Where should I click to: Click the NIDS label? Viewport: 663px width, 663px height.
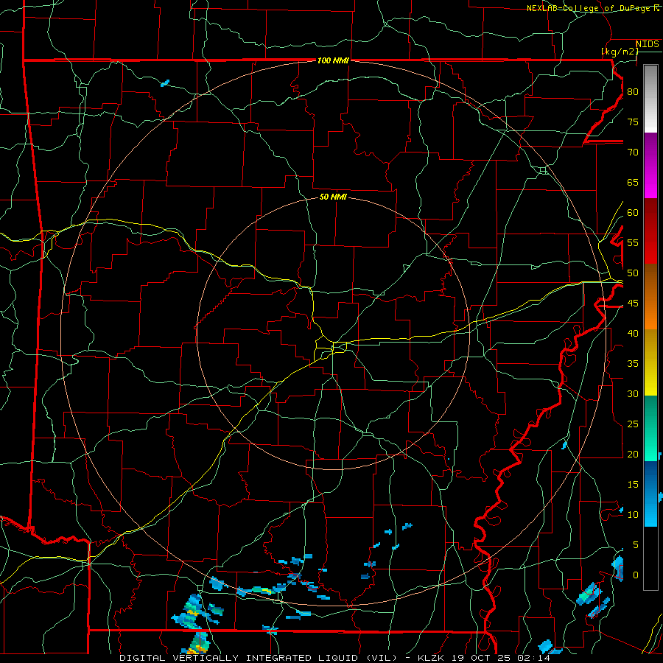click(x=647, y=44)
